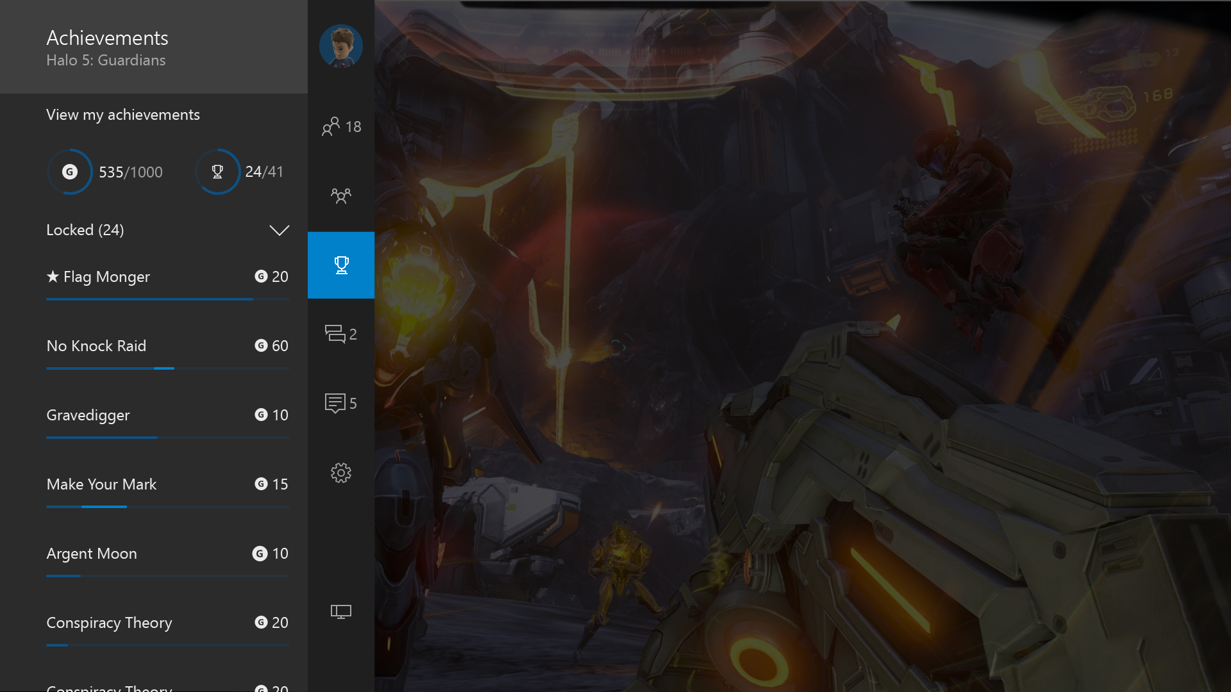Click the 24/41 trophy progress ring
The image size is (1231, 692).
[217, 172]
